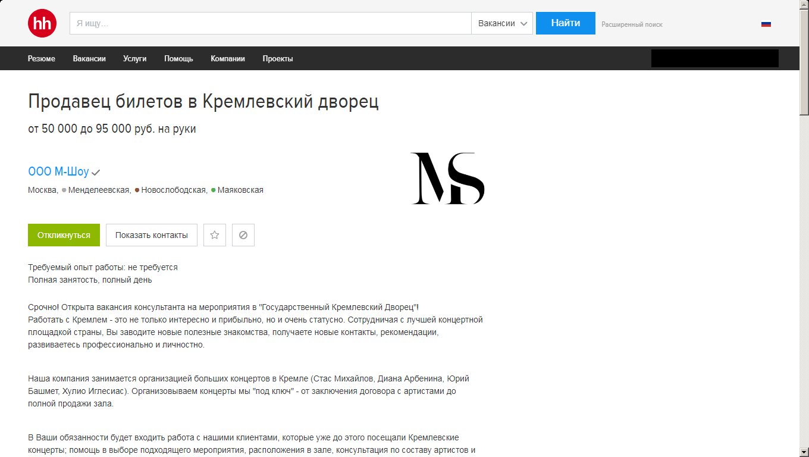Screen dimensions: 809x457
Task: Click the Я ищу search field
Action: 271,23
